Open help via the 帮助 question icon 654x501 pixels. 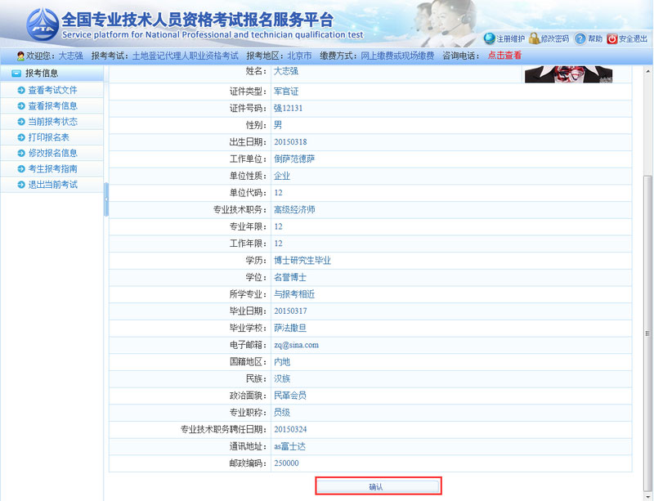580,38
